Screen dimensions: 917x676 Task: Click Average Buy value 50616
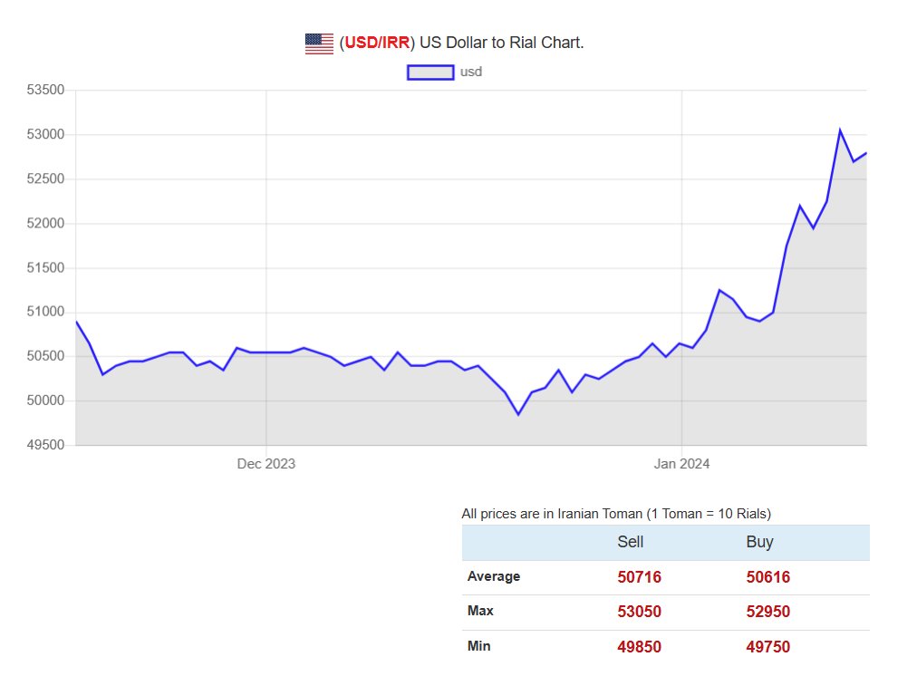pyautogui.click(x=767, y=577)
